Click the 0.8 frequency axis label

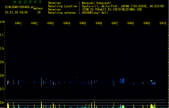(x=2, y=76)
